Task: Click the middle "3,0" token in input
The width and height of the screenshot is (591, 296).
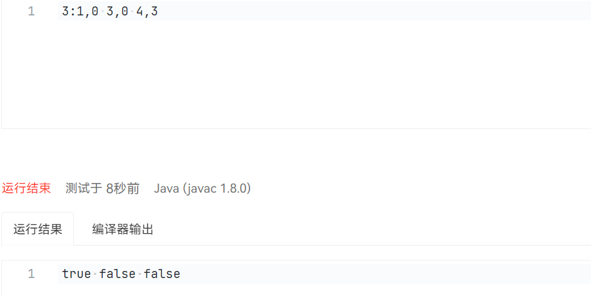Action: [118, 12]
